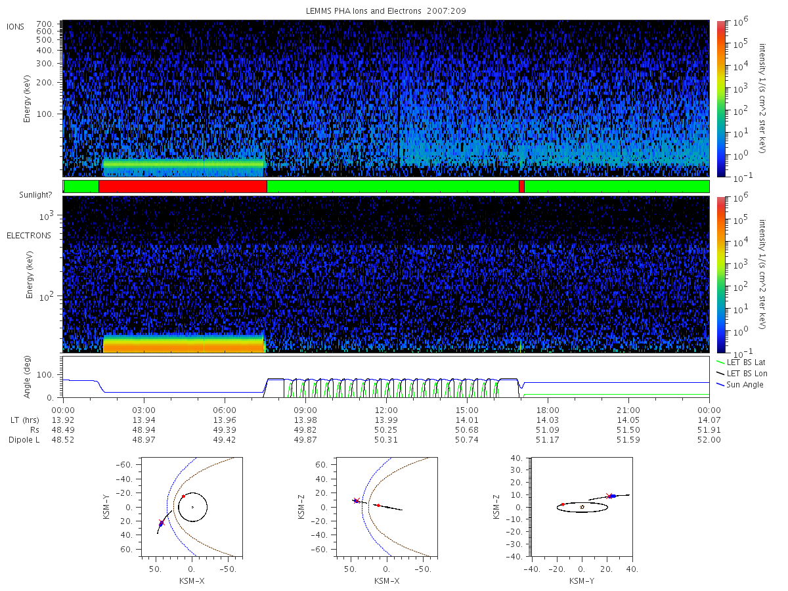
Task: Click the KSM-X vs KSM-Z orbit plot
Action: (386, 507)
